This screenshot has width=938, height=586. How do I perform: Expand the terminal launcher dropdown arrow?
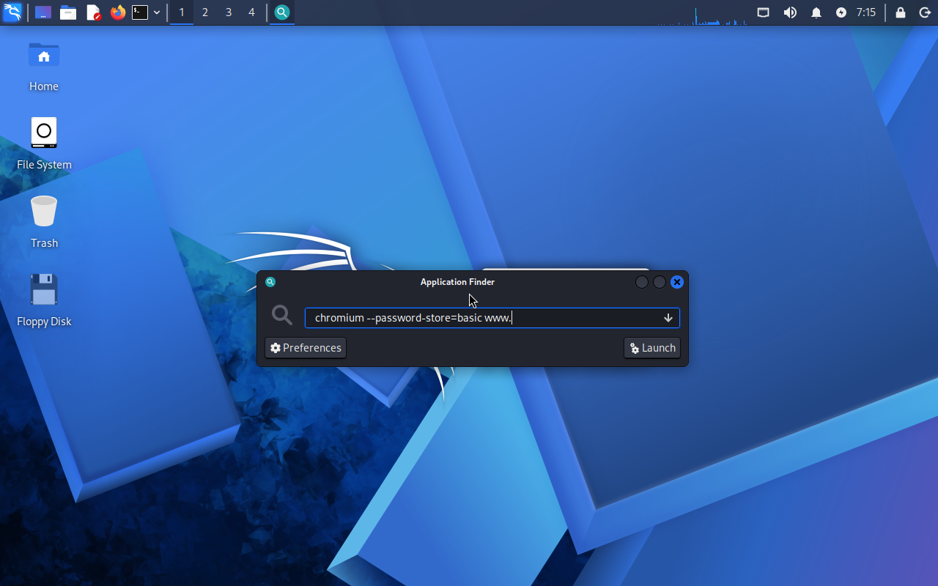point(157,12)
